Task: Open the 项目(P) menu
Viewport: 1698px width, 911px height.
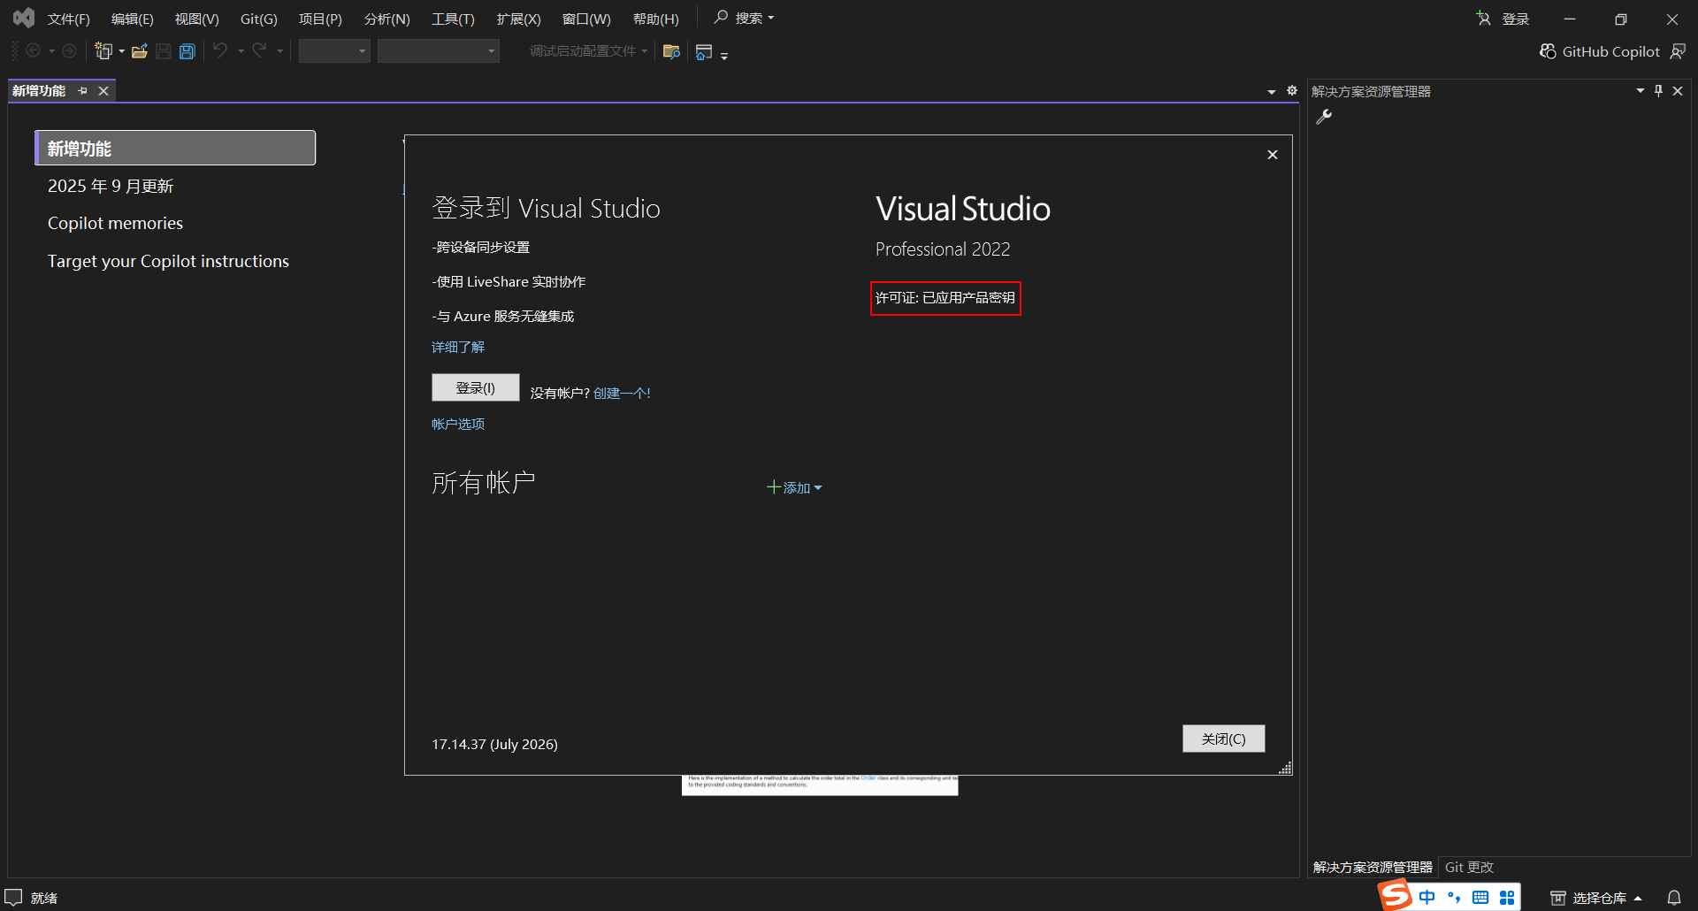Action: point(320,19)
